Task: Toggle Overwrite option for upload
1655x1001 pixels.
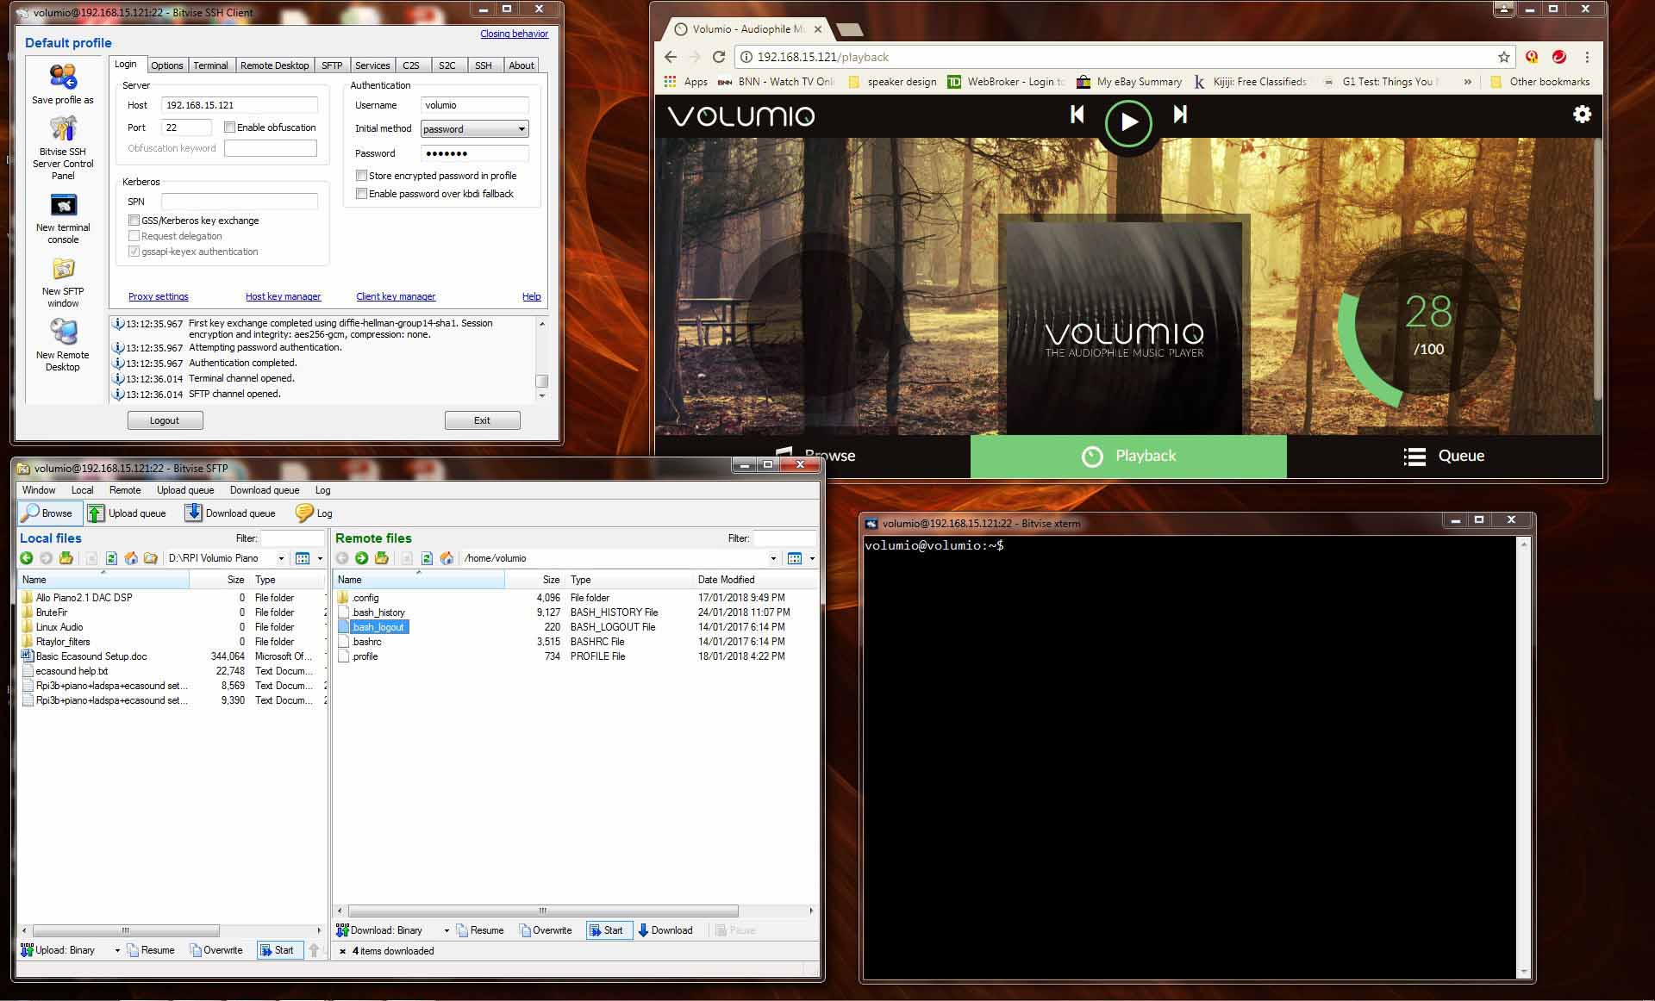Action: (216, 950)
